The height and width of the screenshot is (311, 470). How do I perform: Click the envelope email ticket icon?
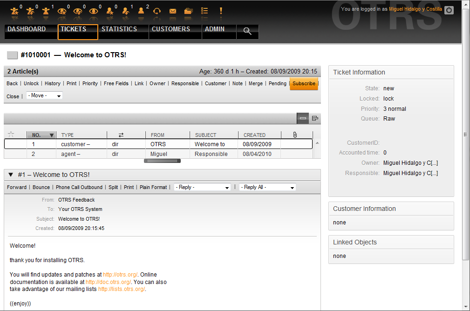(x=173, y=11)
